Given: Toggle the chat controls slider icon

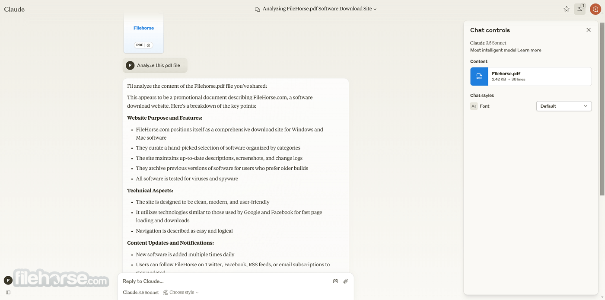Looking at the screenshot, I should point(580,9).
